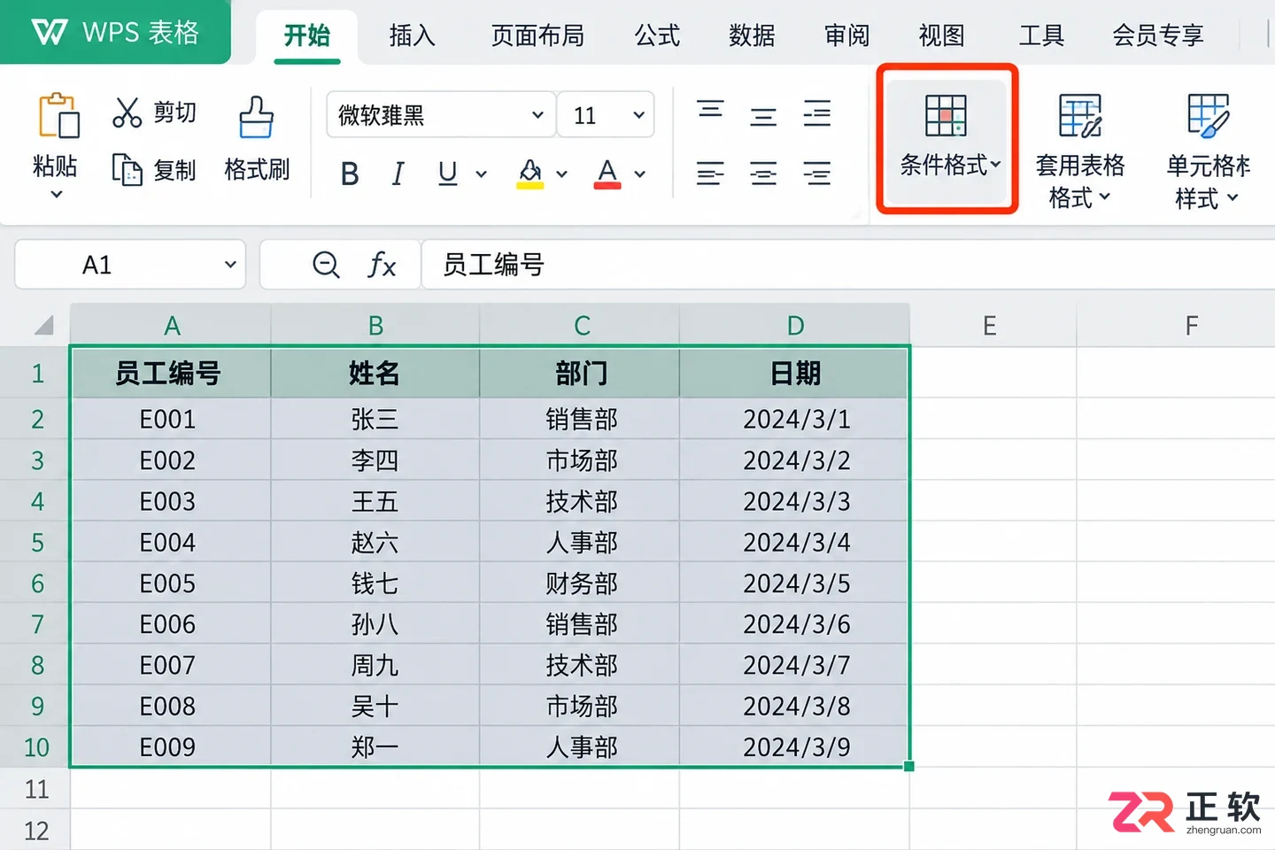Screen dimensions: 1275x850
Task: Switch to the 插入 tab
Action: 412,35
